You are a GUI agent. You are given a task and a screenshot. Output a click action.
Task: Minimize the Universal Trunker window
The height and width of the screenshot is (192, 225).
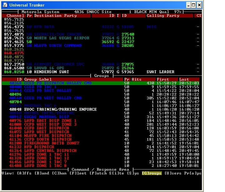point(188,5)
